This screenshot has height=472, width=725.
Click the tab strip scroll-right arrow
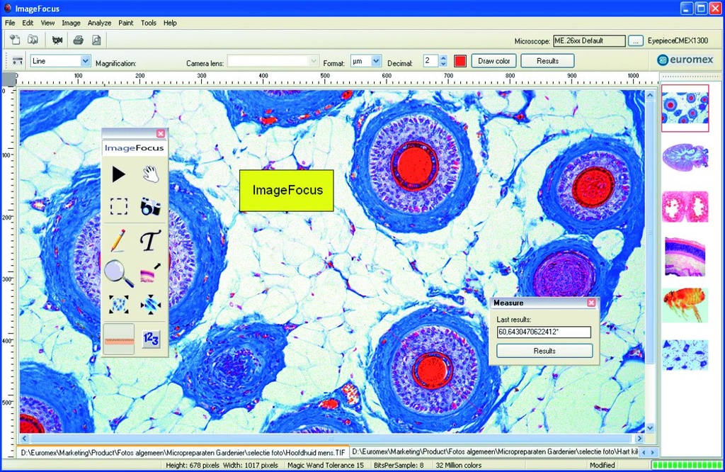coord(652,452)
